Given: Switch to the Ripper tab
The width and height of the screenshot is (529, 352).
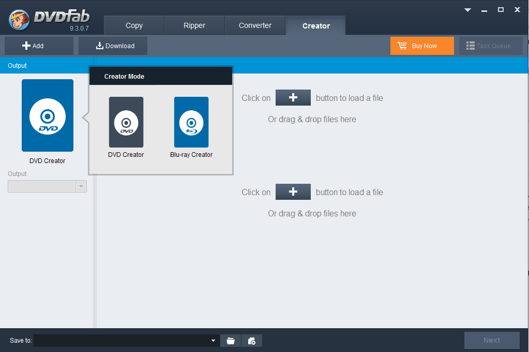Looking at the screenshot, I should [194, 25].
